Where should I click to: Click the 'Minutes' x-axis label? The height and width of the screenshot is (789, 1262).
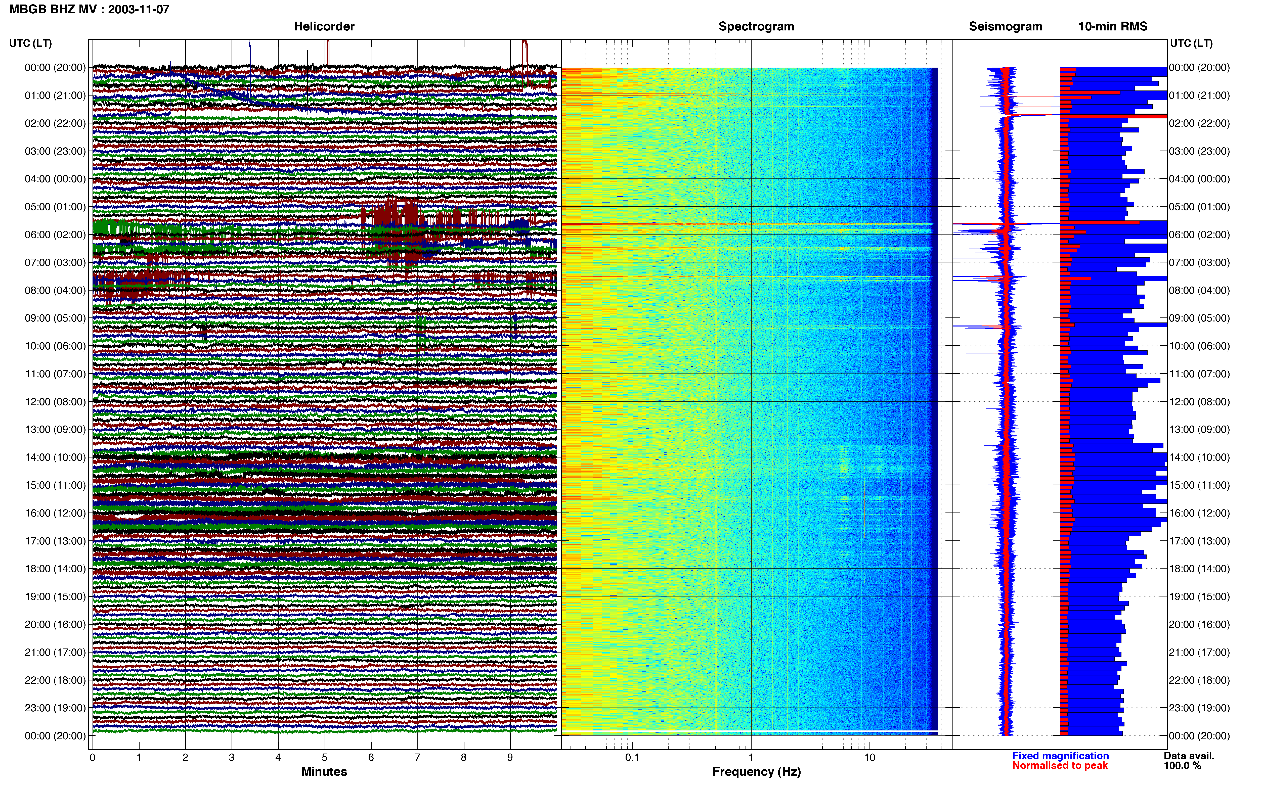(324, 772)
